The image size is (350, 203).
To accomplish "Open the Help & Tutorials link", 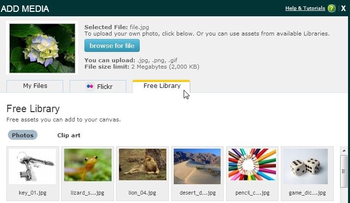I will (305, 8).
